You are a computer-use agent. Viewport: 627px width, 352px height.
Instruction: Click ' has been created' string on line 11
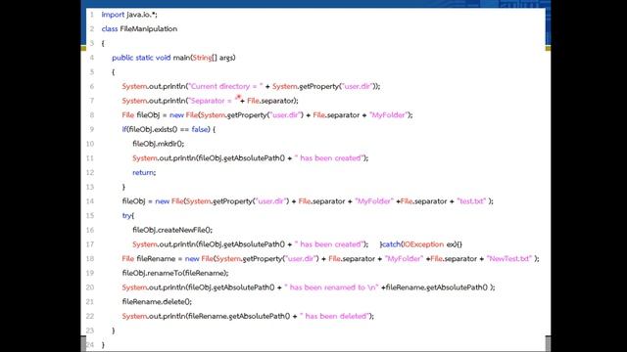(329, 158)
